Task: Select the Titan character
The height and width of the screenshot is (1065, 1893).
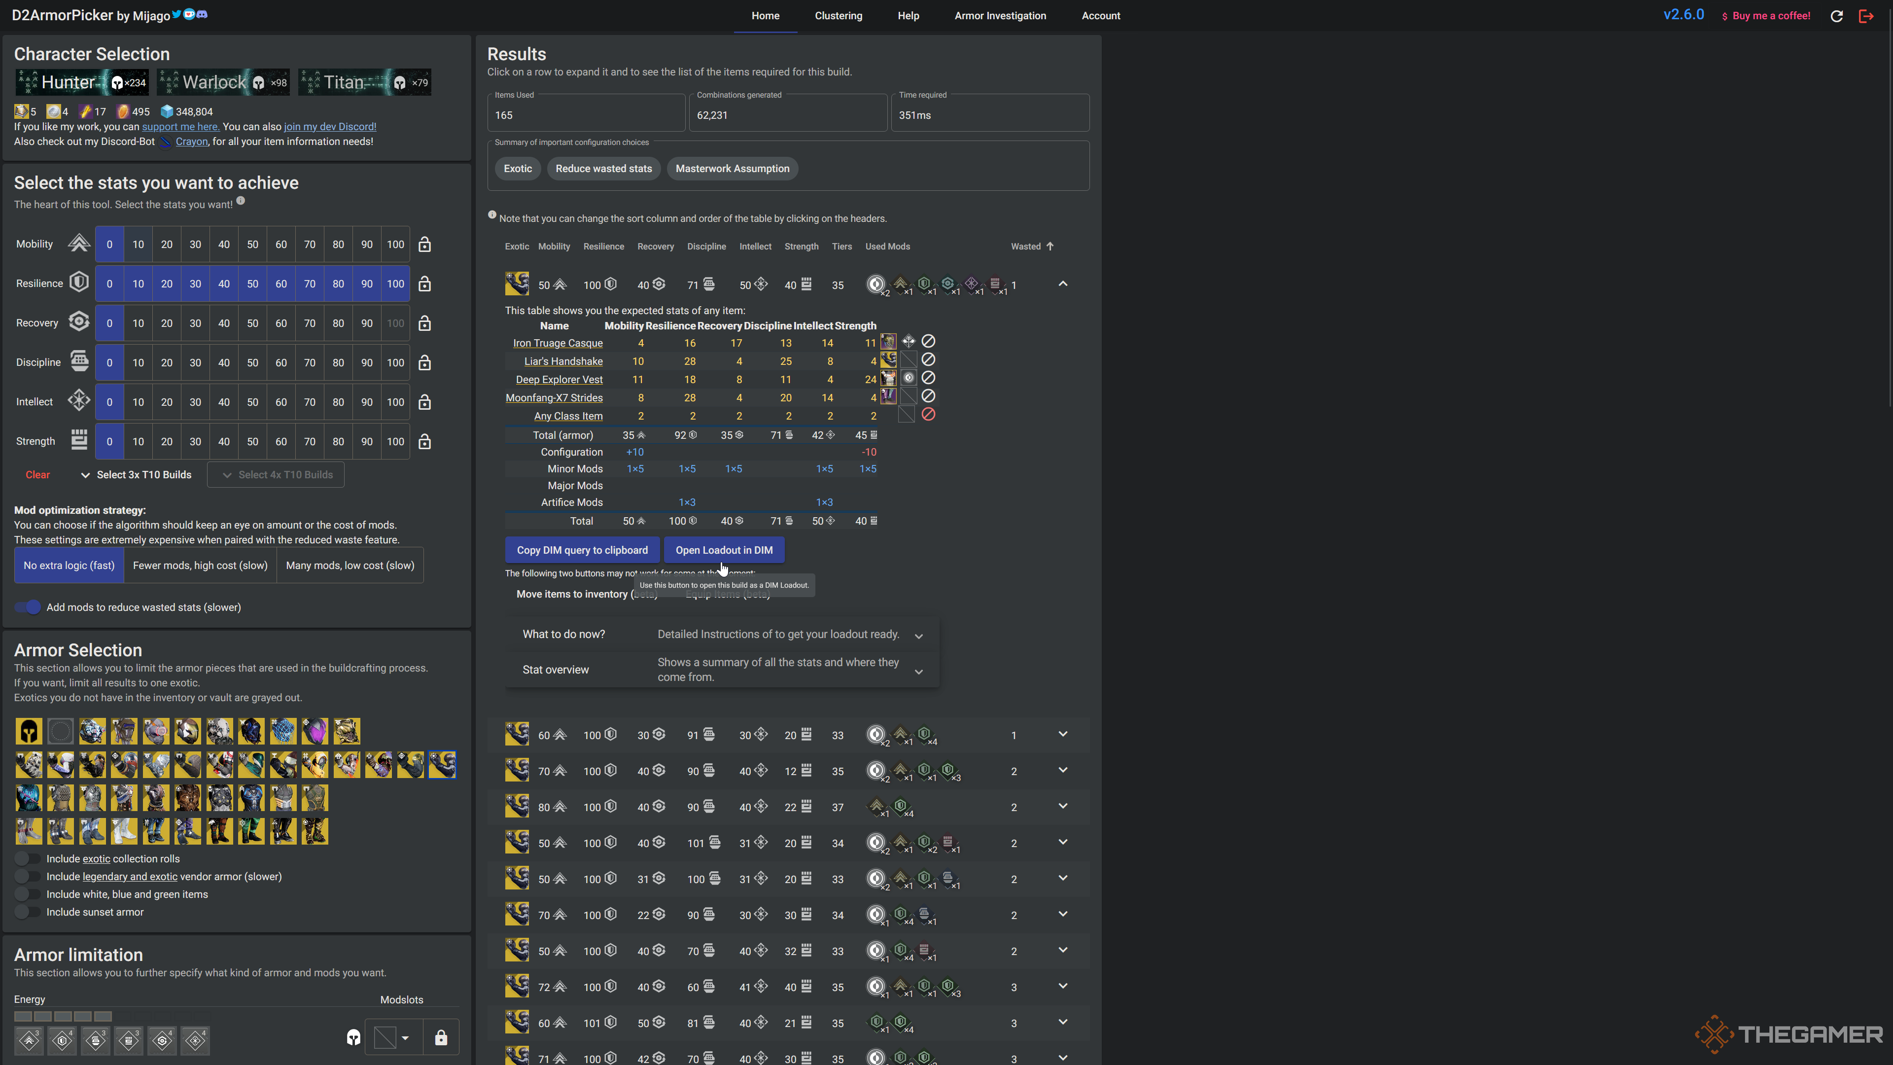Action: [364, 82]
